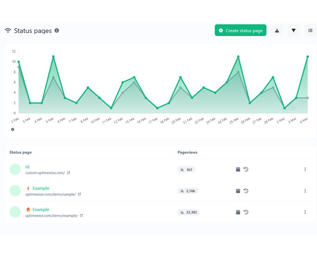Open the export download menu
This screenshot has height=261, width=317.
277,31
